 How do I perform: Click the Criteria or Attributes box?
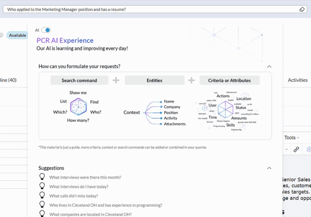click(230, 80)
